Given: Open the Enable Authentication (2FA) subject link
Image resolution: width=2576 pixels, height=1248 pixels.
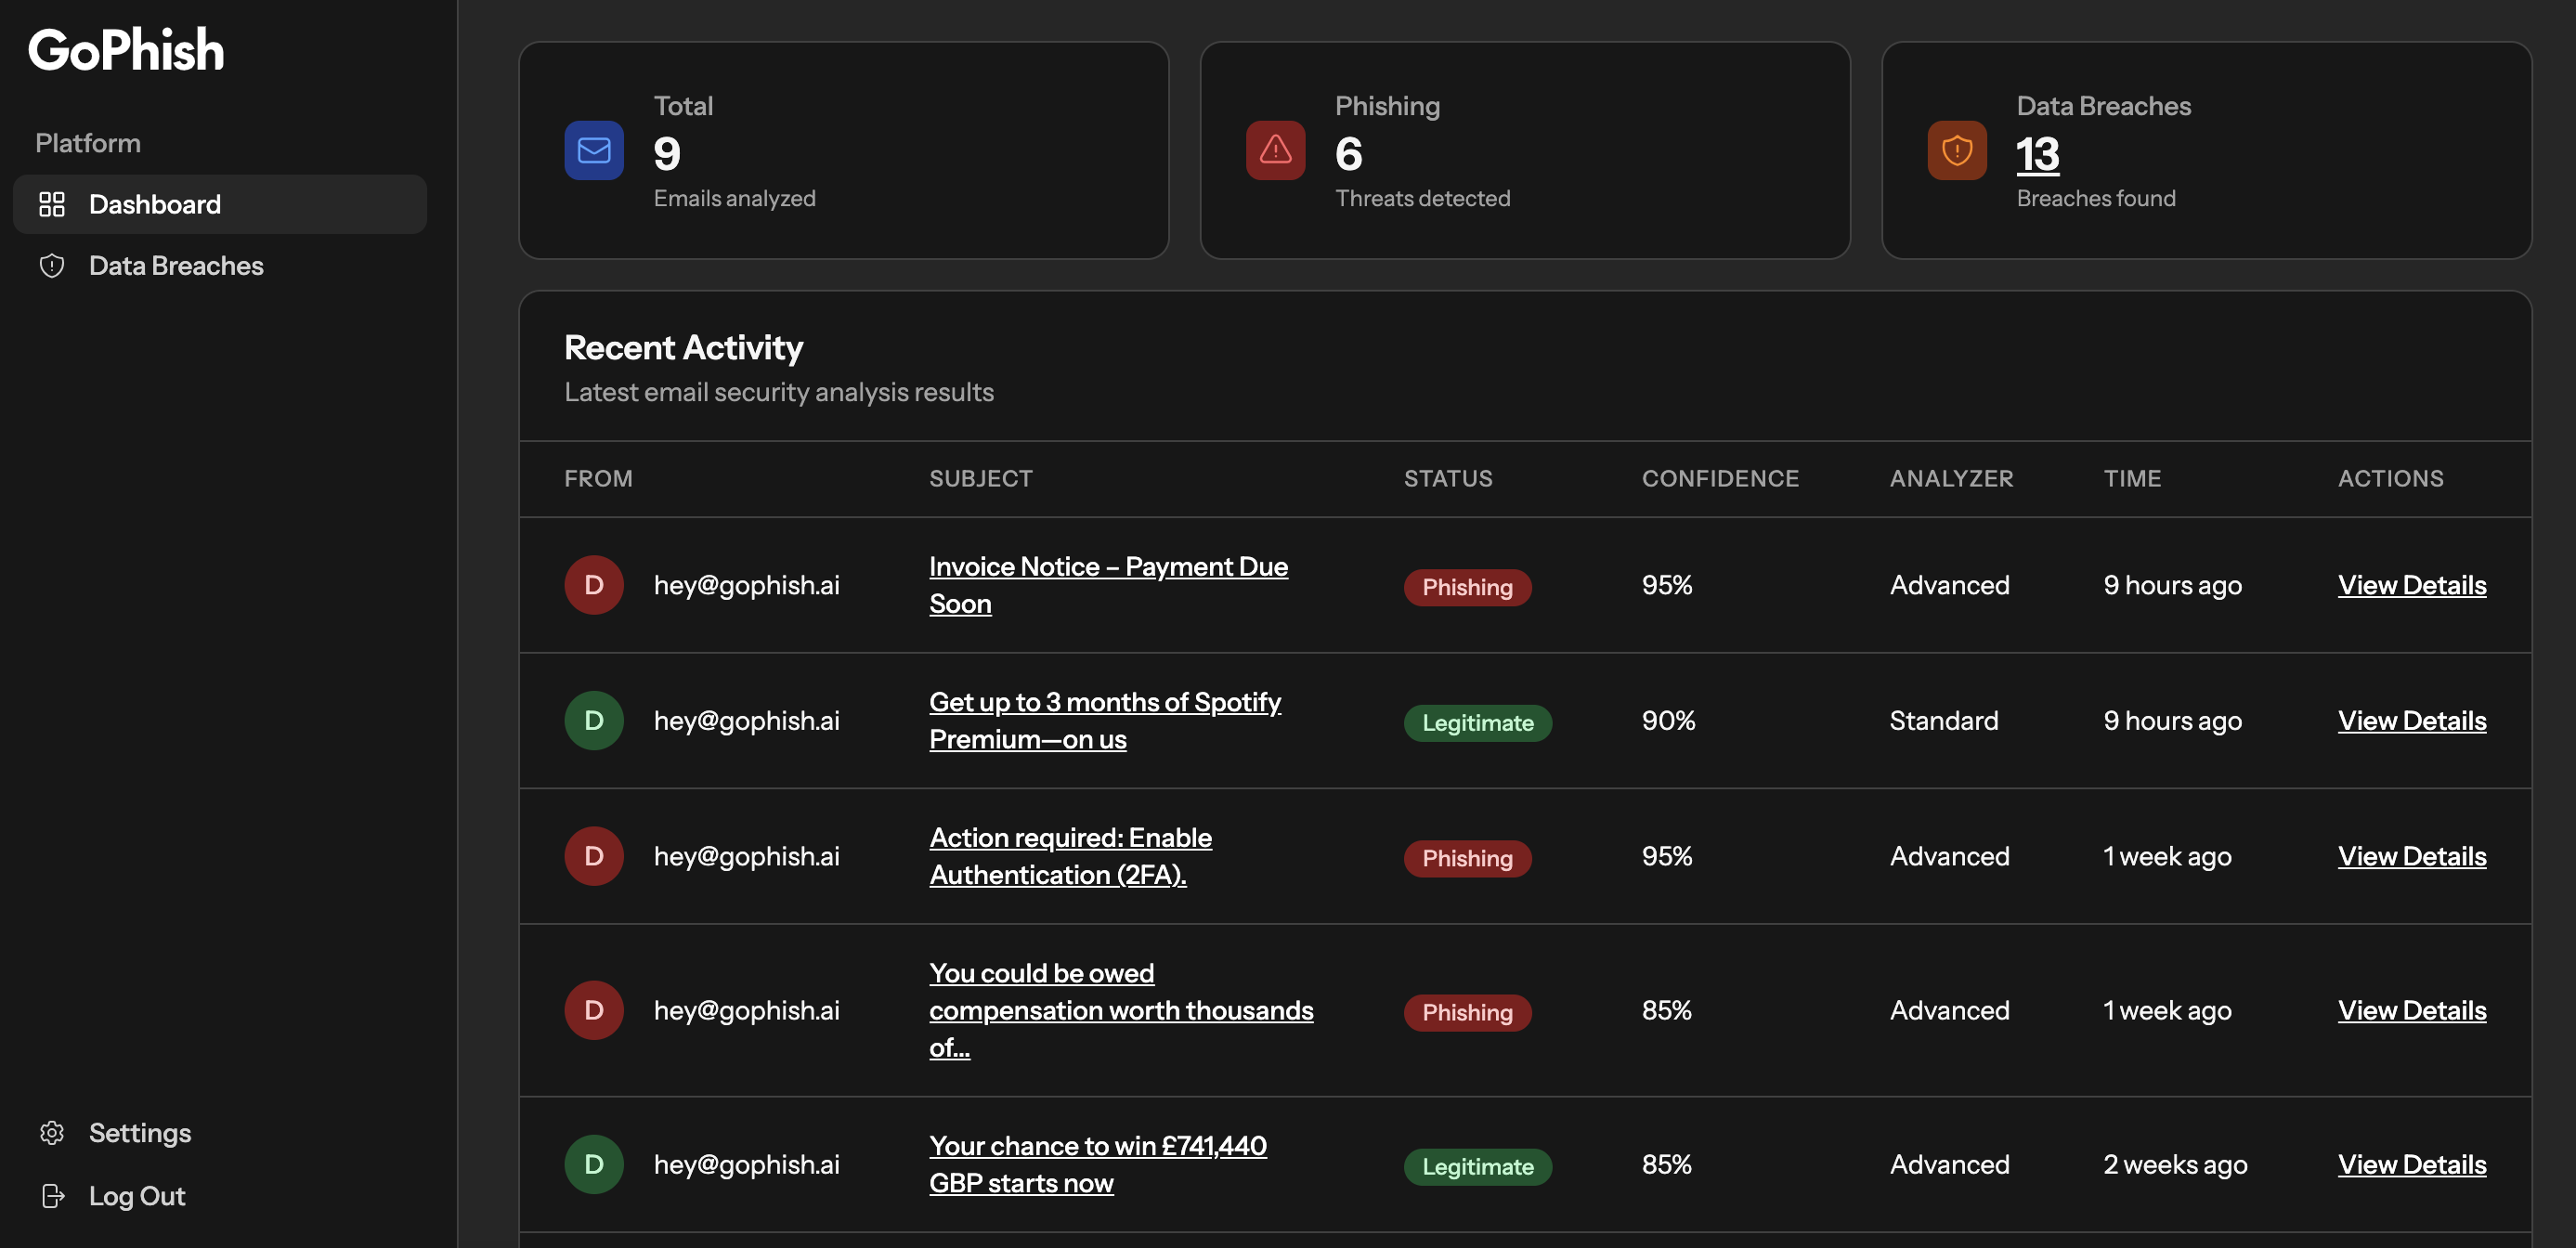Looking at the screenshot, I should [1070, 855].
